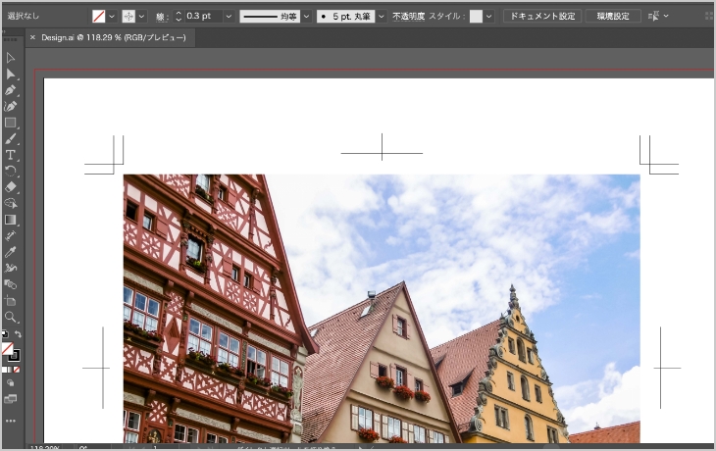This screenshot has height=451, width=716.
Task: Change the screen mode
Action: [11, 399]
